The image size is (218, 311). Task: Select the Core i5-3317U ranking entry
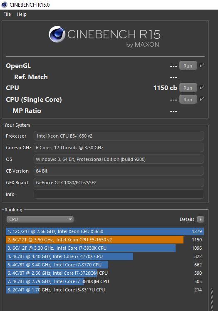pyautogui.click(x=105, y=290)
